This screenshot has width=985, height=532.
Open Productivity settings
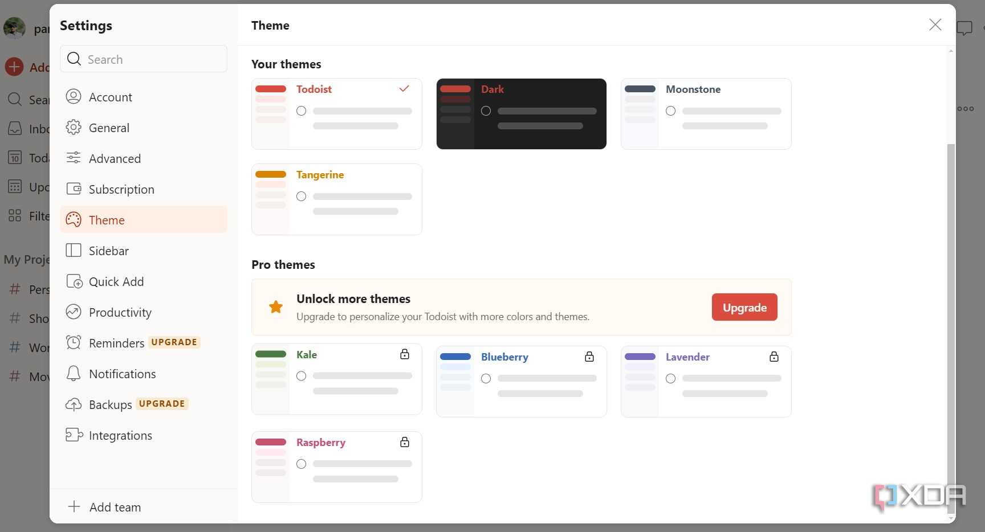point(144,312)
